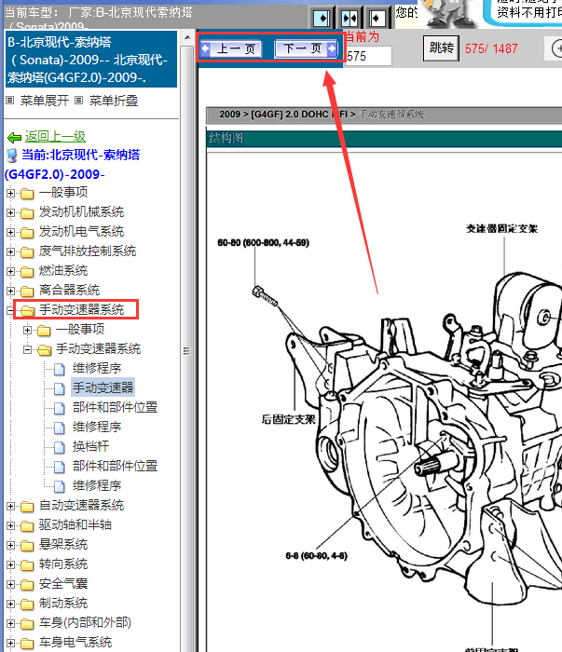562x652 pixels.
Task: Open the first 维修程序 document under 手动变速器系统
Action: pos(97,368)
